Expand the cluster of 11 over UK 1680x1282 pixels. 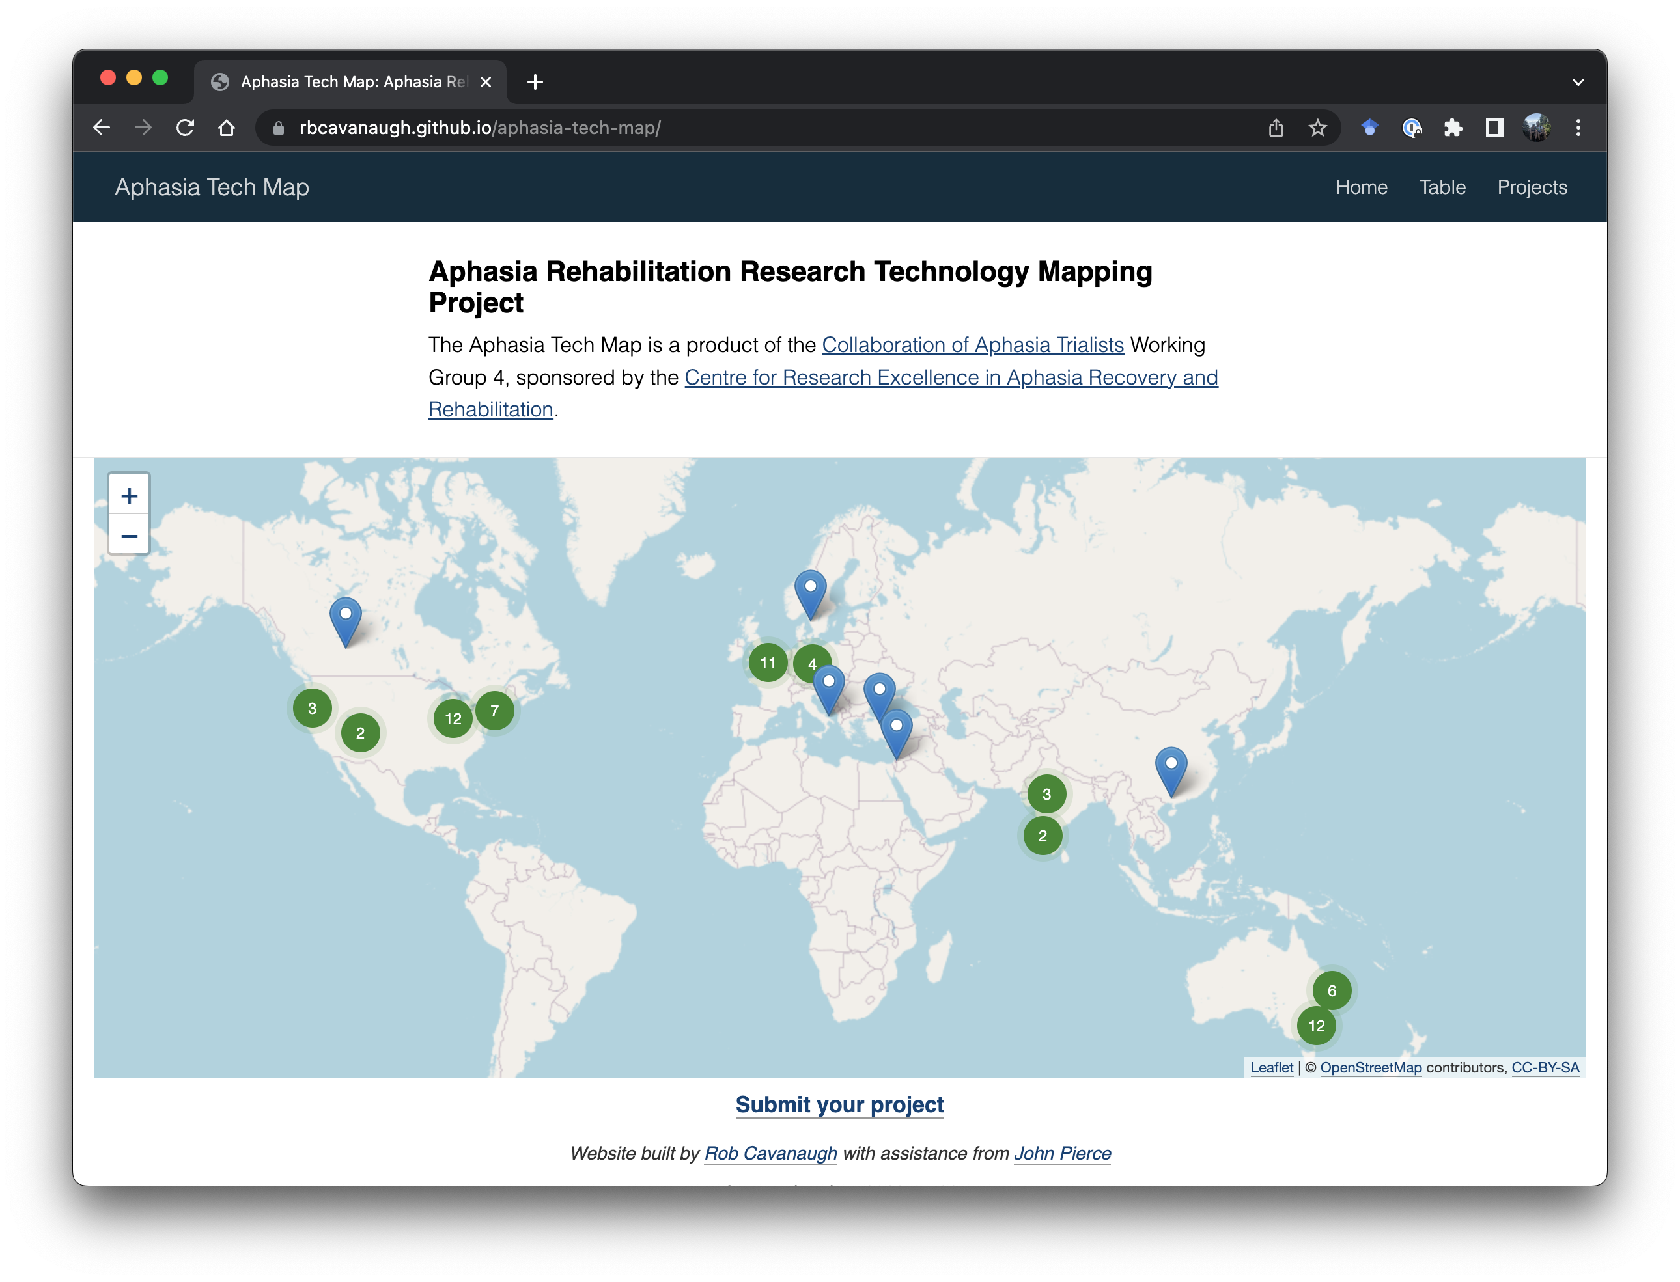tap(768, 662)
